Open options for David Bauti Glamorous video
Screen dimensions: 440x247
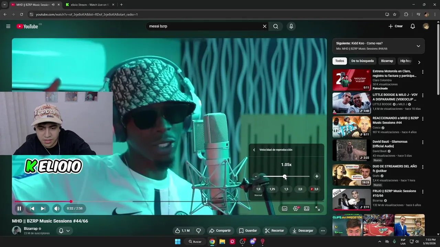point(423,142)
